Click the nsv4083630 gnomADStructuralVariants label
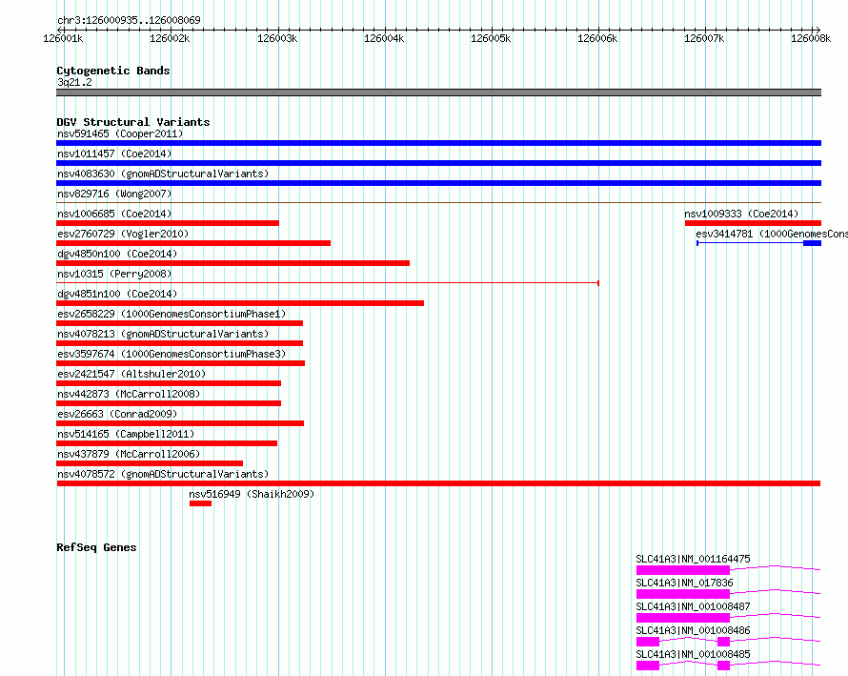The height and width of the screenshot is (676, 848). point(163,174)
